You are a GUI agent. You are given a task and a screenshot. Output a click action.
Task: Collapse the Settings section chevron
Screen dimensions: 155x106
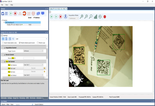click(x=2, y=35)
